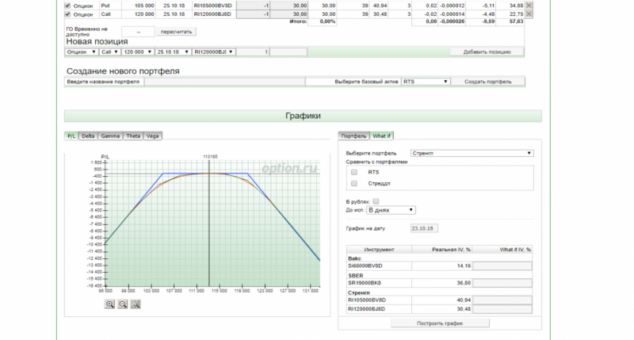The image size is (634, 340).
Task: Click the 'SBER' portfolio group label
Action: pos(356,275)
